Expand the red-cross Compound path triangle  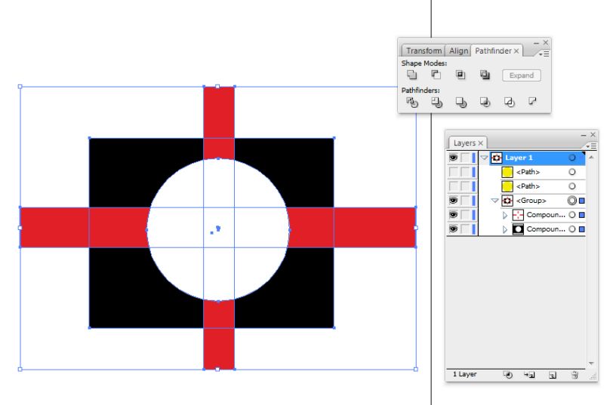click(505, 215)
